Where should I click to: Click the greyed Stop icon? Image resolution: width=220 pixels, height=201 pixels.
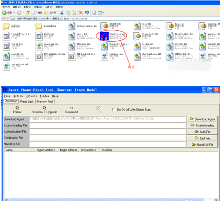click(x=99, y=108)
